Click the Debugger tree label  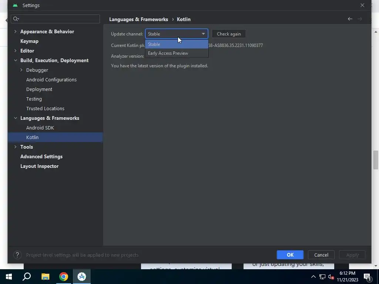pyautogui.click(x=37, y=70)
